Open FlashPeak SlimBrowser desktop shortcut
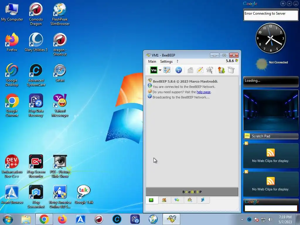 [x=60, y=14]
